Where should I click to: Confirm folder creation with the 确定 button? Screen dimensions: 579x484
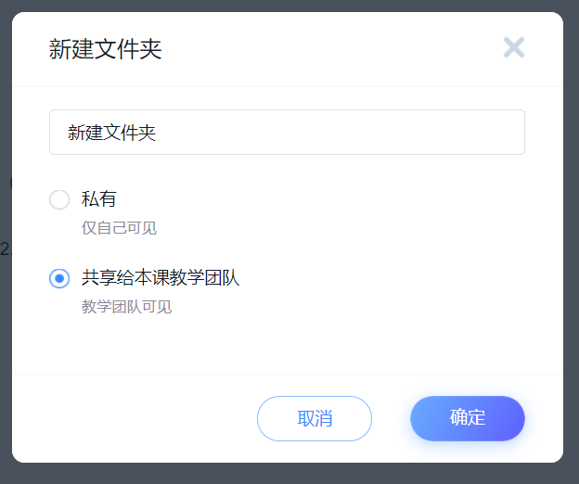click(x=468, y=418)
